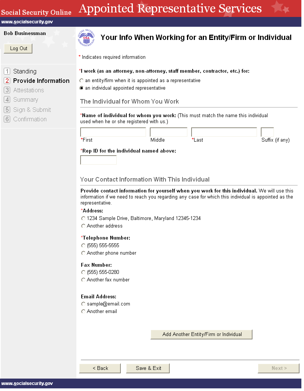The height and width of the screenshot is (391, 304).
Task: Go to Provide Information step
Action: coord(41,81)
